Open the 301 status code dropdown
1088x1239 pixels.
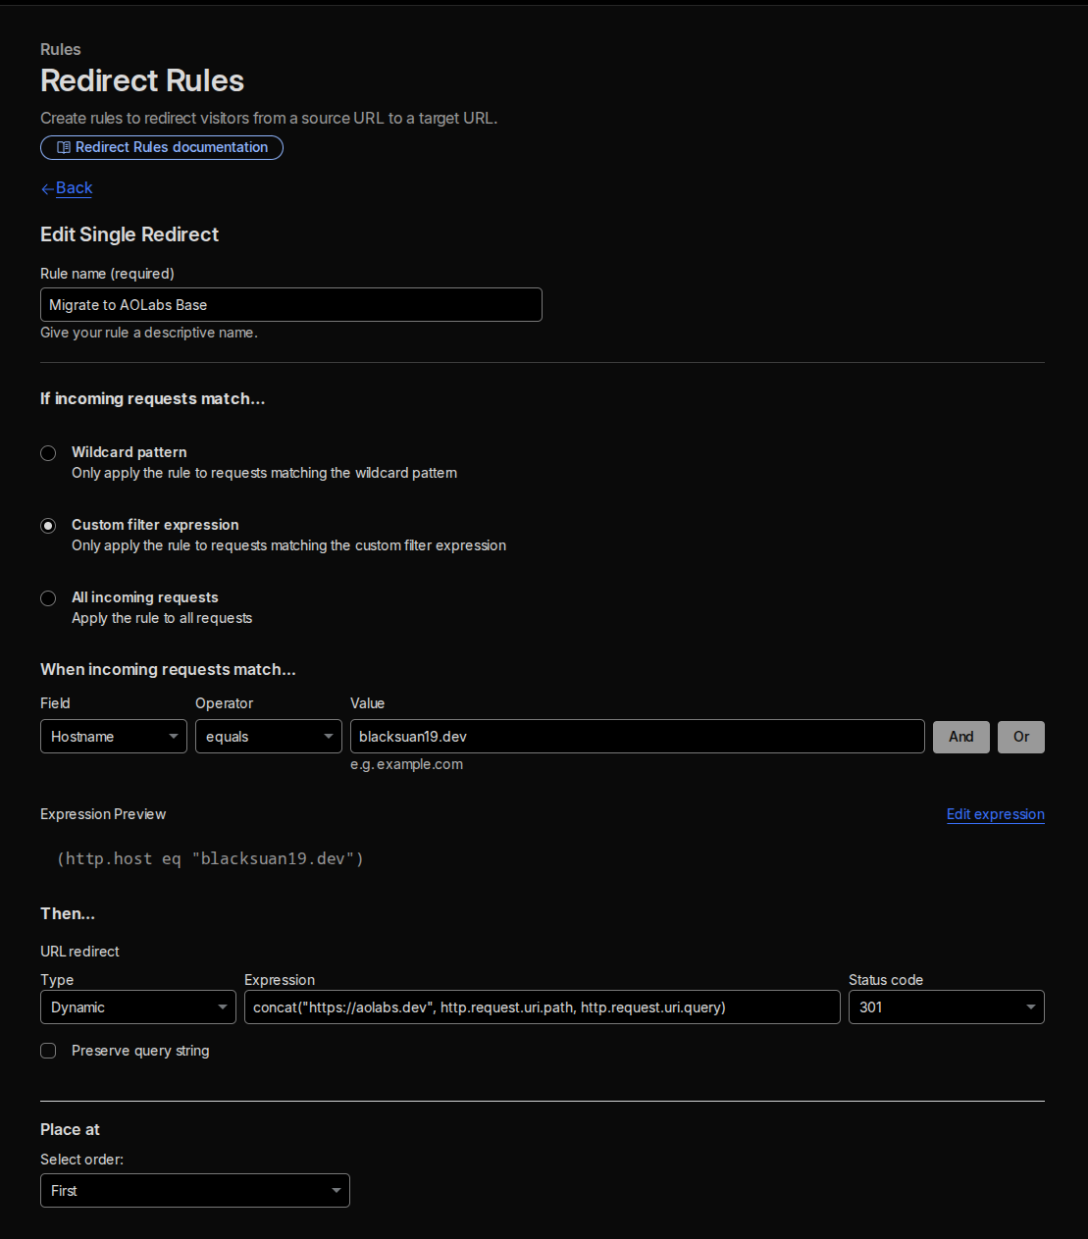945,1007
